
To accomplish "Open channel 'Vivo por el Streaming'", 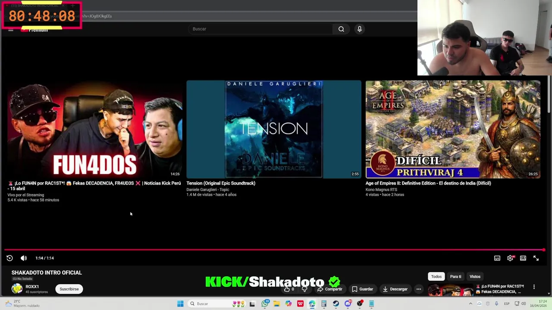I will click(x=25, y=195).
